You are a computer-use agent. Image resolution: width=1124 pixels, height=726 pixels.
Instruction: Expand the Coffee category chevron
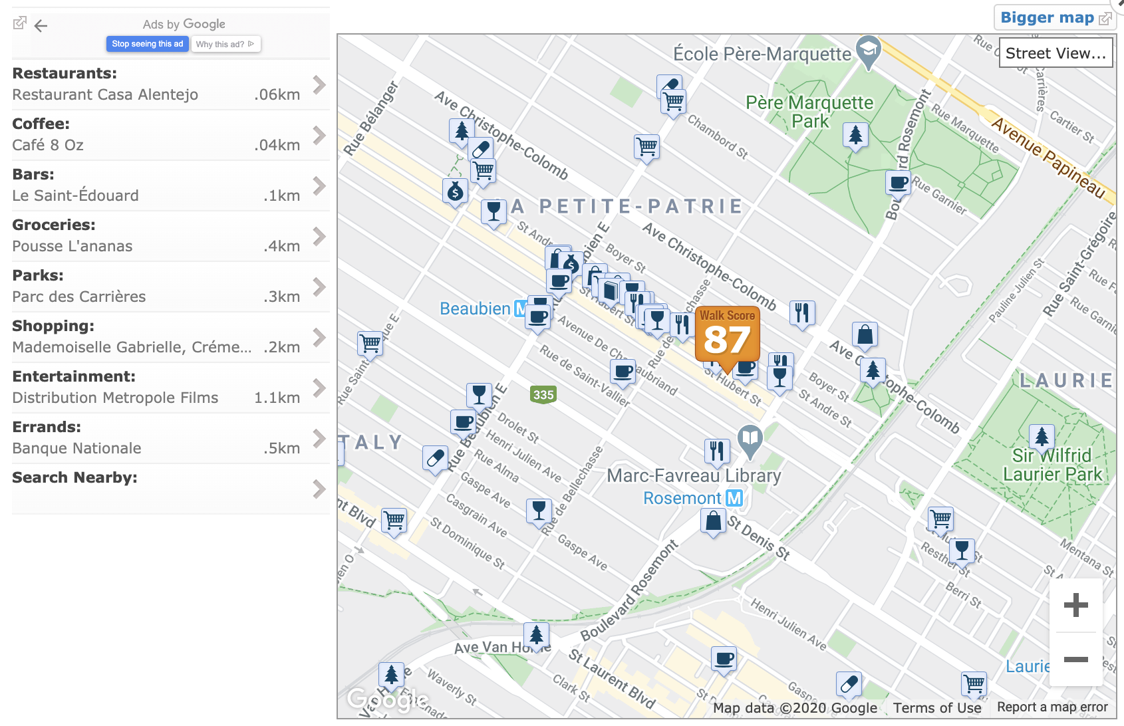pos(319,135)
